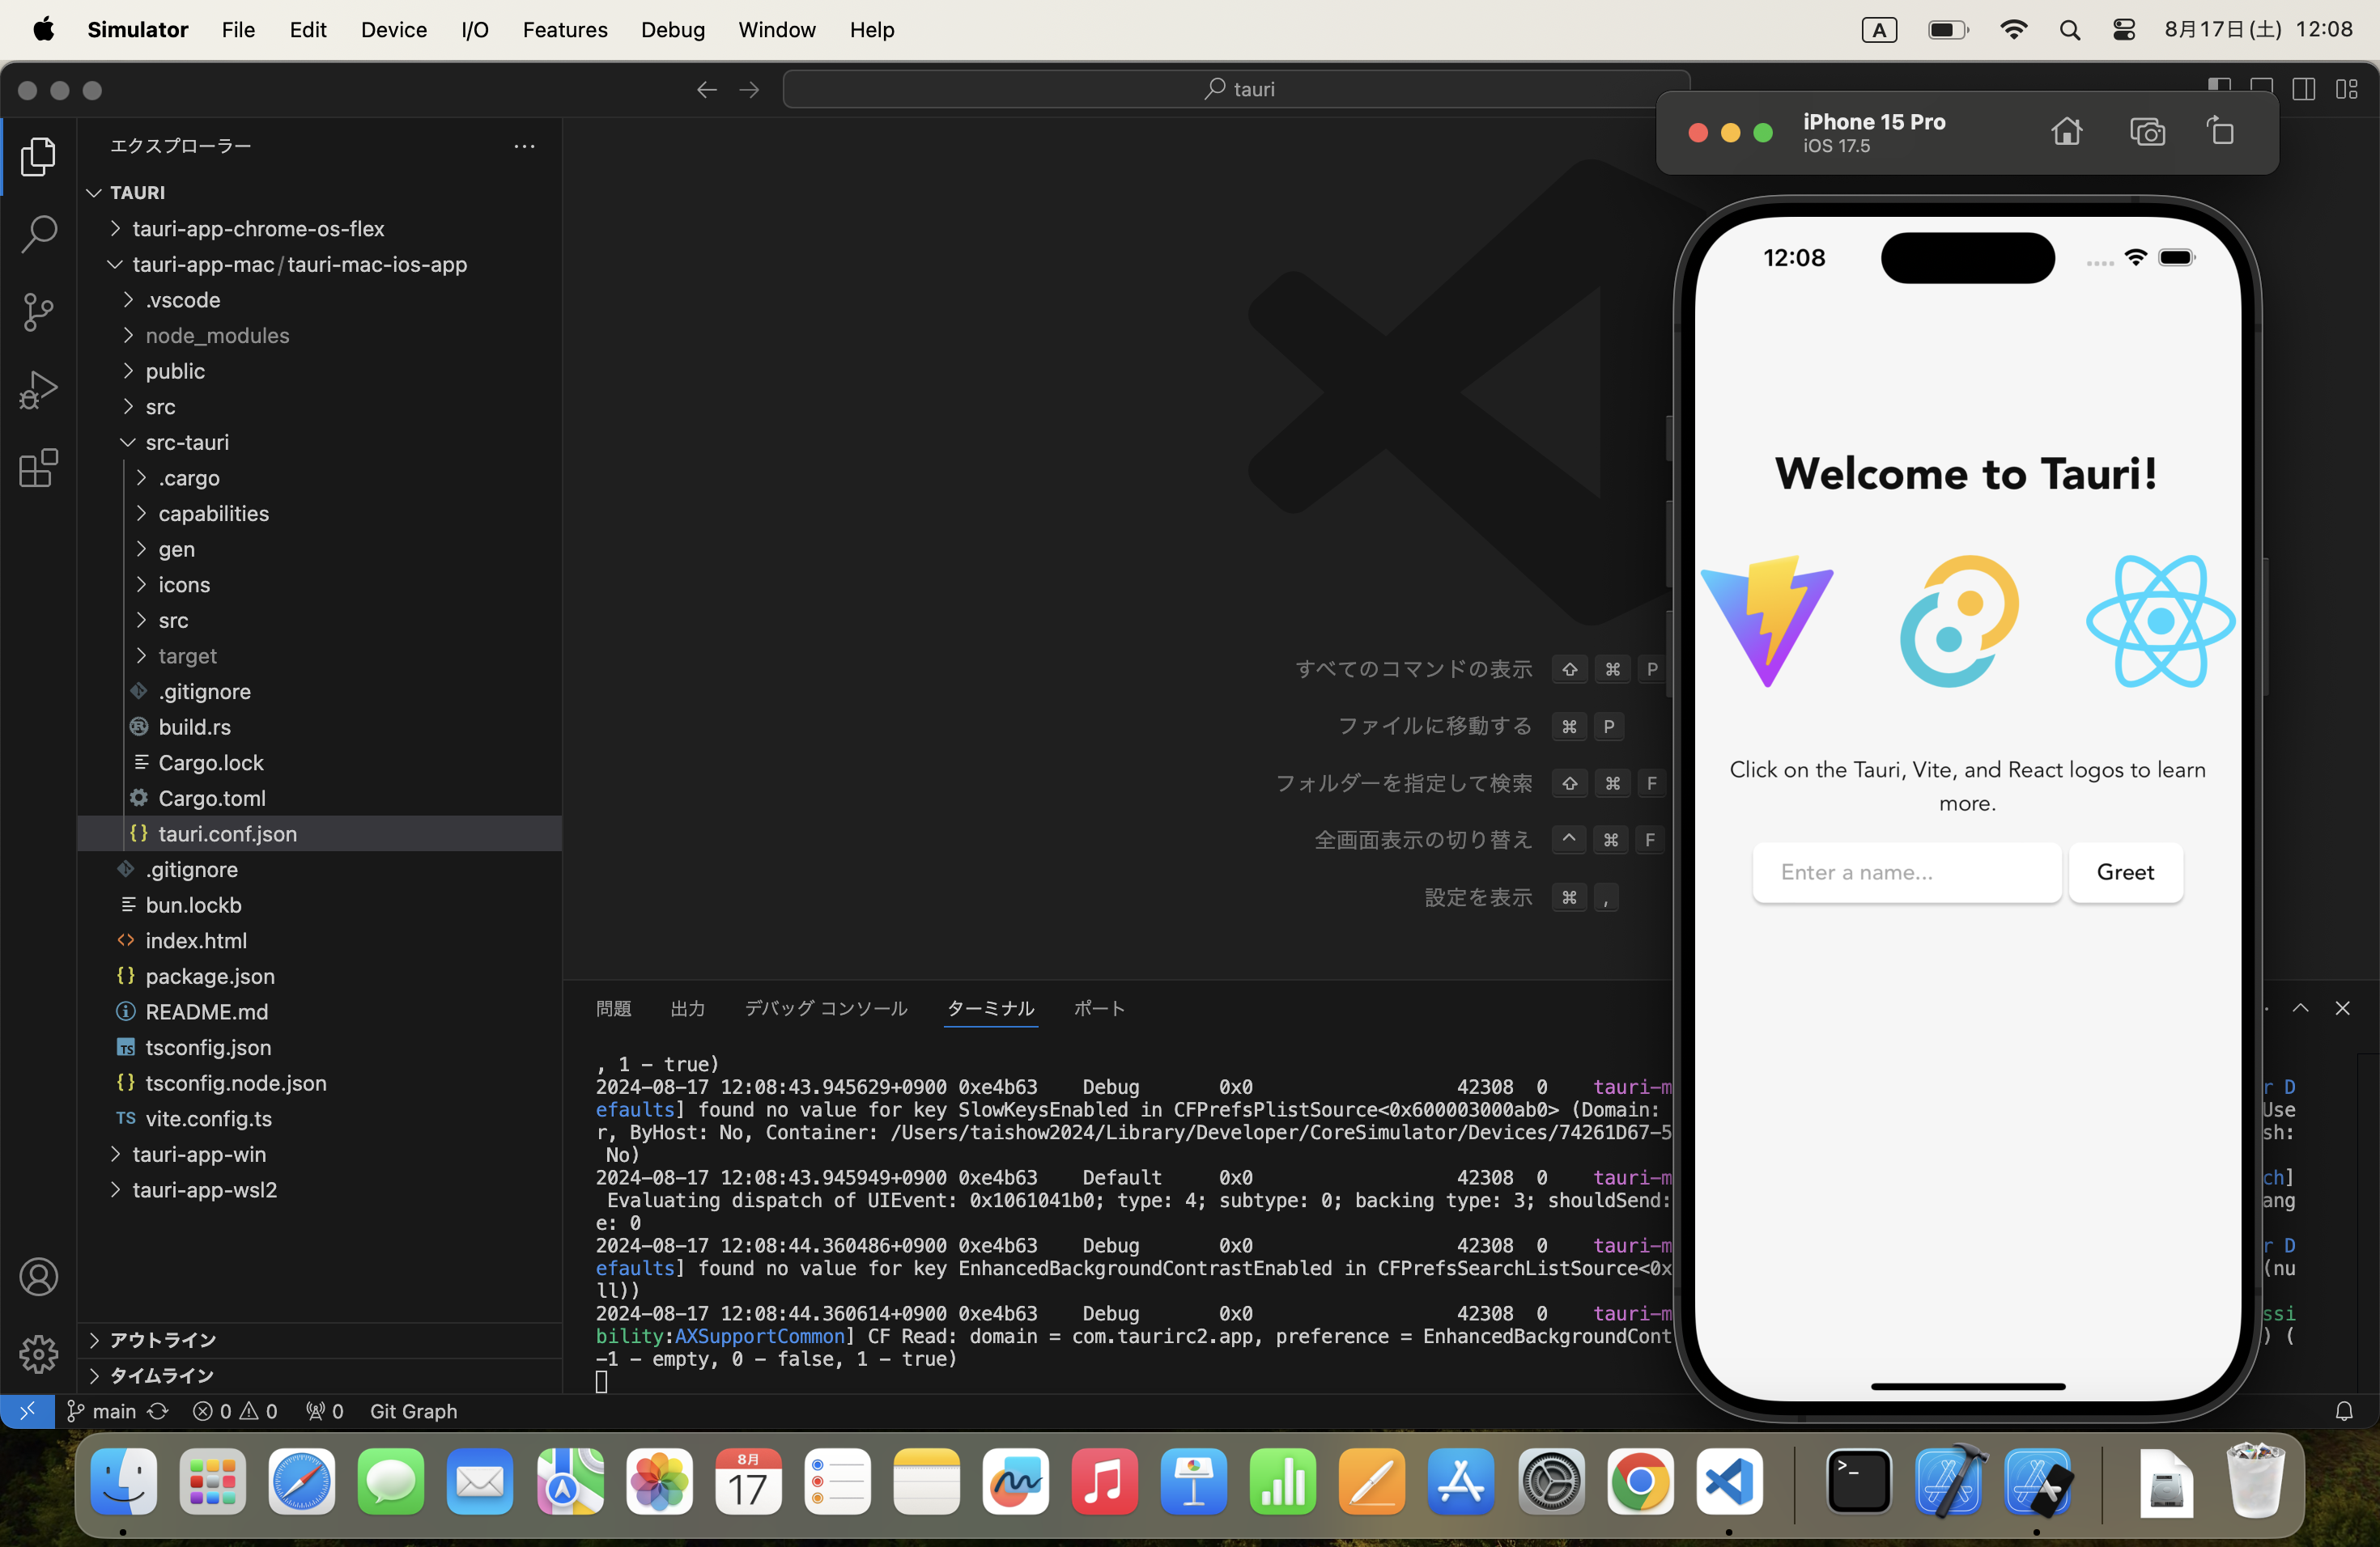2380x1547 pixels.
Task: Click the forwarded ports indicator in status bar
Action: pyautogui.click(x=325, y=1410)
